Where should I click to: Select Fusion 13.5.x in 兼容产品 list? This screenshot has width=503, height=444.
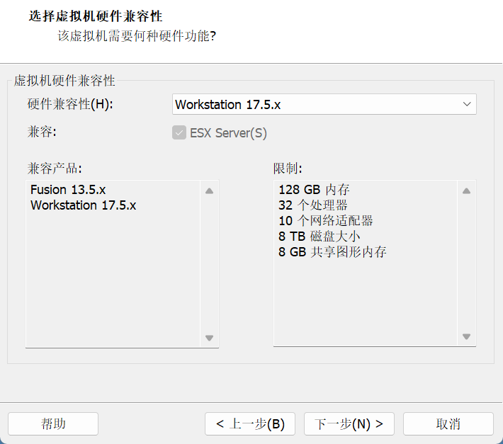coord(68,190)
